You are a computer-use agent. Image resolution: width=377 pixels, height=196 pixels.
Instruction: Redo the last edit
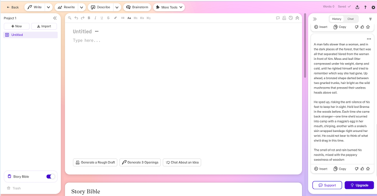click(83, 18)
